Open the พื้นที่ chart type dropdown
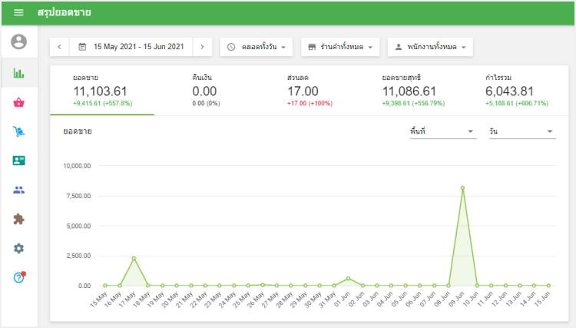This screenshot has width=576, height=328. click(441, 132)
